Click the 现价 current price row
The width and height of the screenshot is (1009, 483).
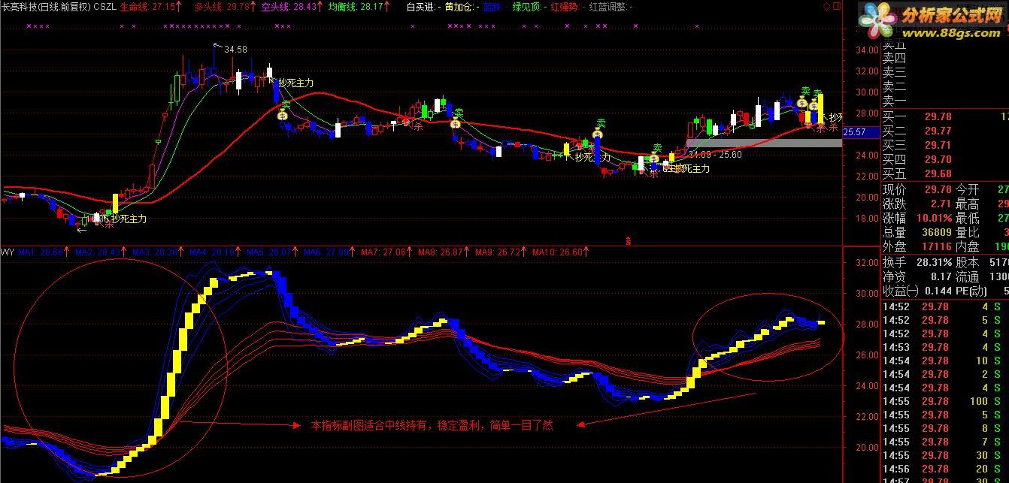(917, 189)
